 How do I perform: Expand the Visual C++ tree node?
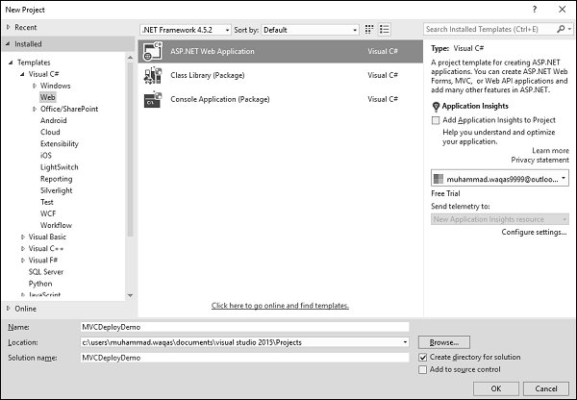pyautogui.click(x=23, y=249)
